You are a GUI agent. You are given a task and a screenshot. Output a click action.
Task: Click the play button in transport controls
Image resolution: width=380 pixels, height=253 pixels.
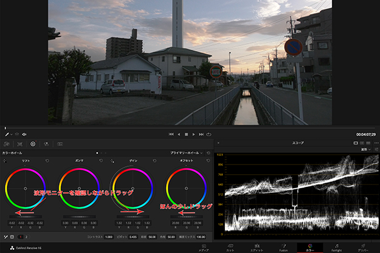tap(193, 133)
